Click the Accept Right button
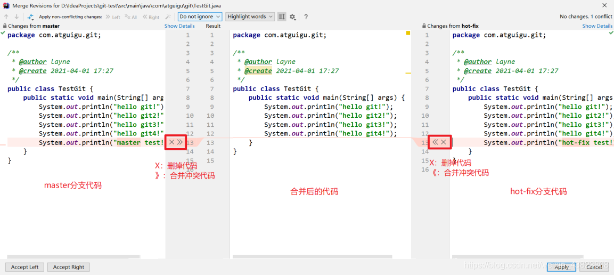This screenshot has width=614, height=275. tap(69, 267)
